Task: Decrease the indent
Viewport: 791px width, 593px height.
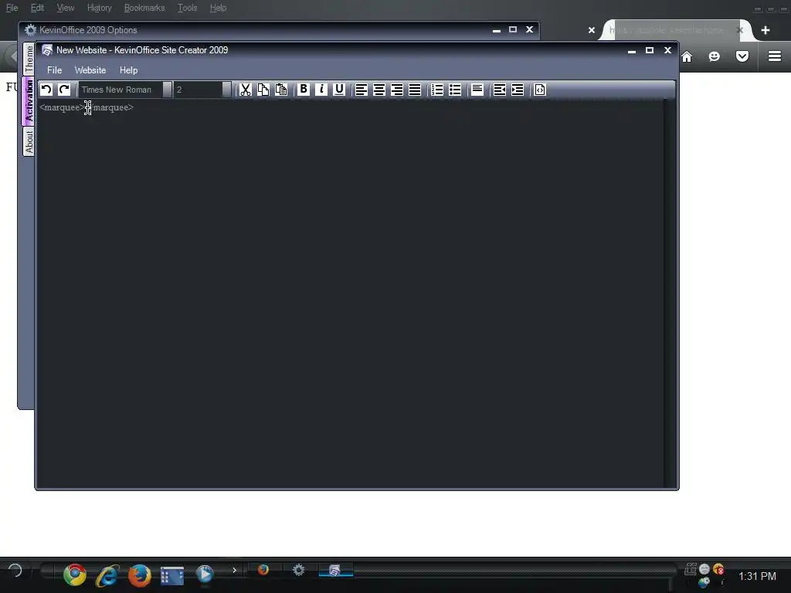Action: [500, 90]
